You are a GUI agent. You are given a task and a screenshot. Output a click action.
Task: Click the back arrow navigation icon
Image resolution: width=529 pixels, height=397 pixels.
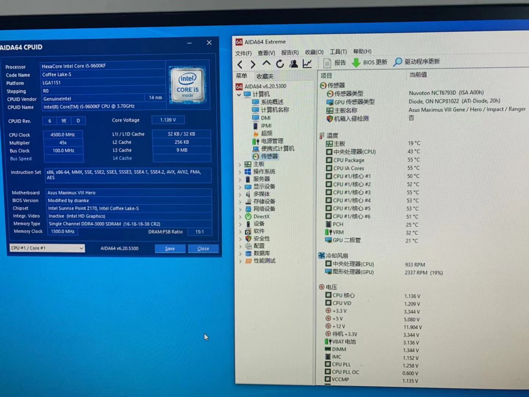(240, 63)
